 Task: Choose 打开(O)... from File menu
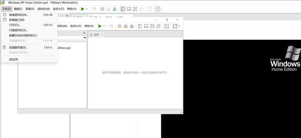pos(29,25)
